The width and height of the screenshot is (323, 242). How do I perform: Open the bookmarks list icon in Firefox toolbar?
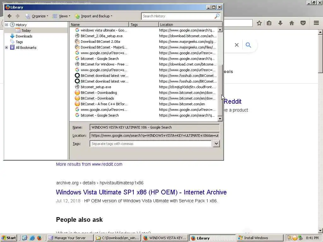(x=269, y=23)
